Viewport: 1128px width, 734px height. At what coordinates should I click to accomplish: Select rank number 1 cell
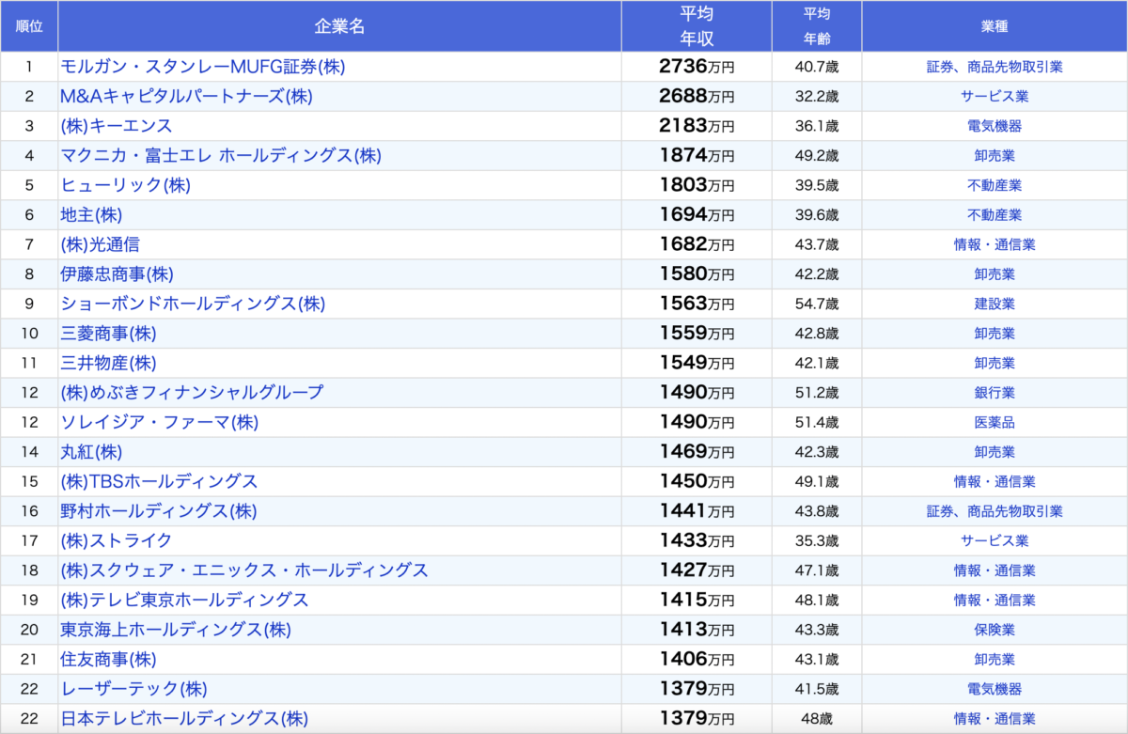tap(29, 67)
